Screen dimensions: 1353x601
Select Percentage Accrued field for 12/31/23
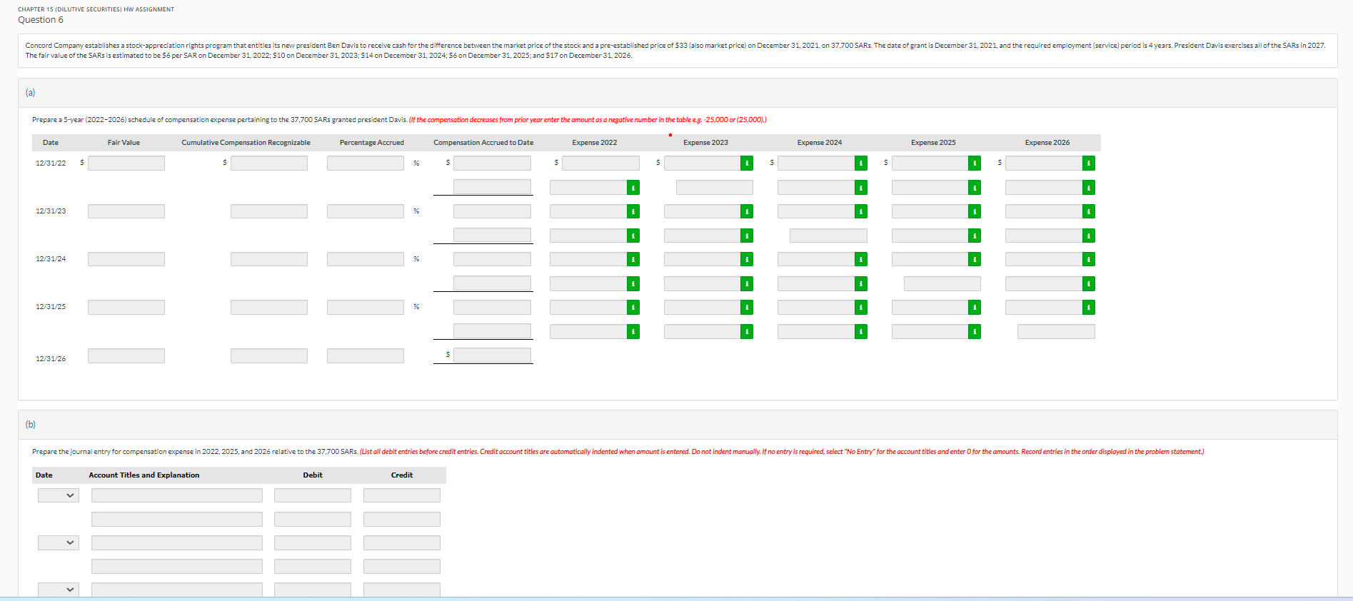(x=366, y=211)
